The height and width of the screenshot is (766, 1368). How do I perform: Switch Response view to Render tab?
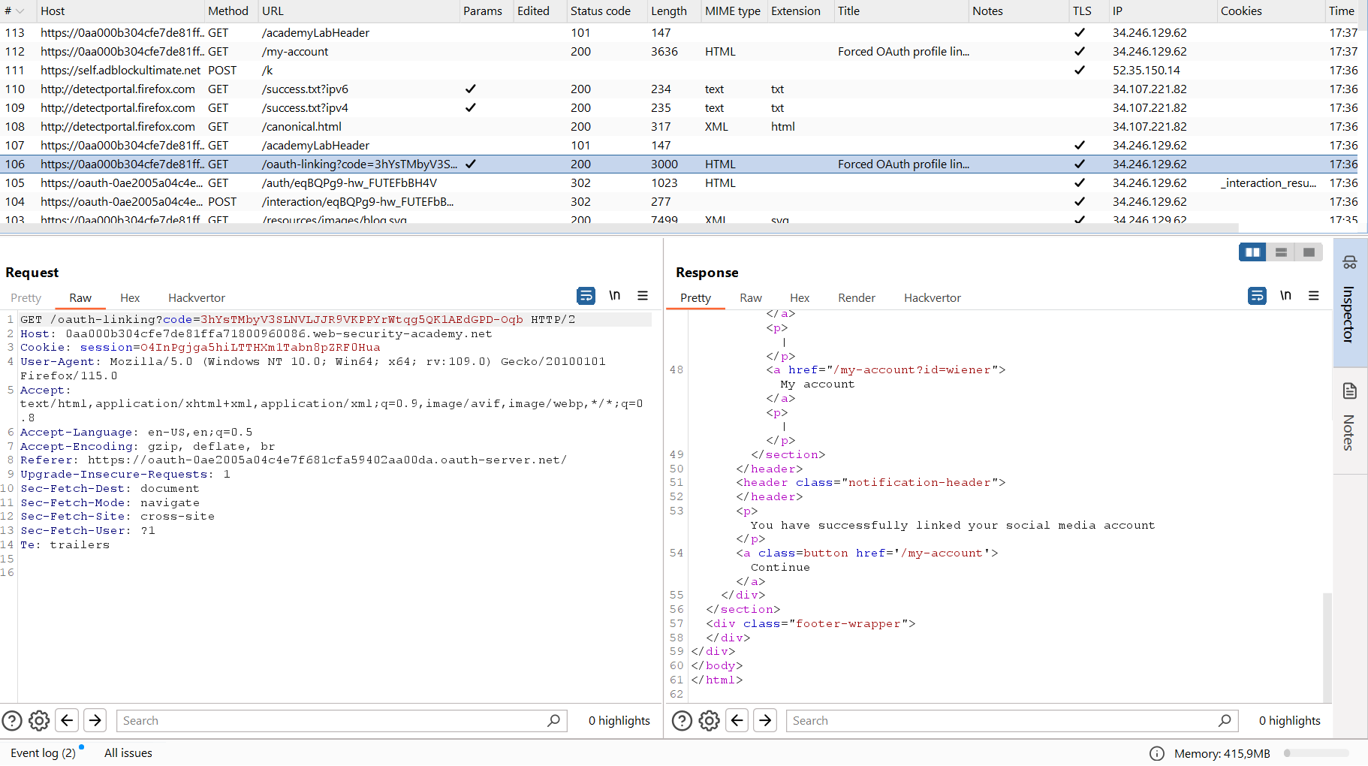point(857,298)
